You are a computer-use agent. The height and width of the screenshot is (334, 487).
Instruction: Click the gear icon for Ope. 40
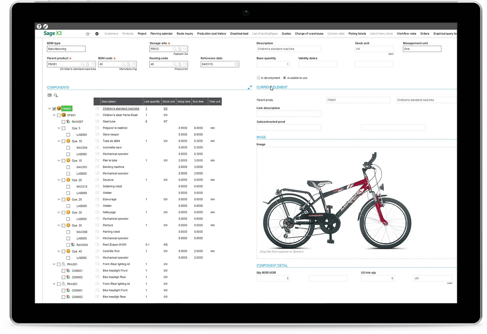click(68, 251)
